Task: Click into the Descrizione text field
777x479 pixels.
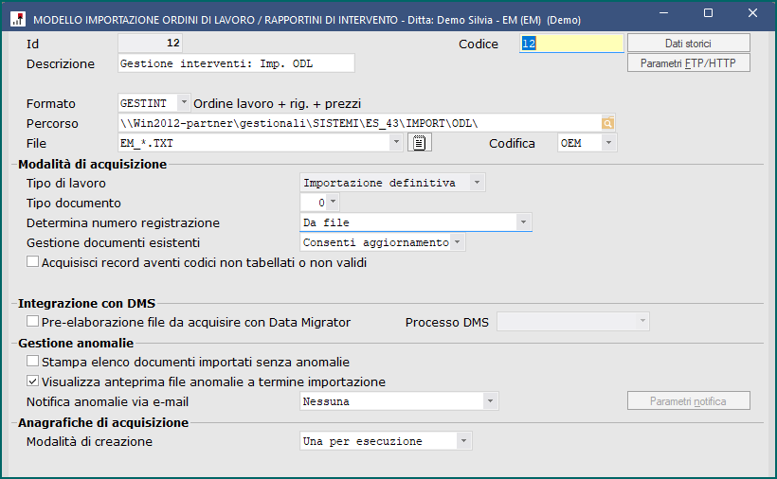Action: tap(235, 63)
